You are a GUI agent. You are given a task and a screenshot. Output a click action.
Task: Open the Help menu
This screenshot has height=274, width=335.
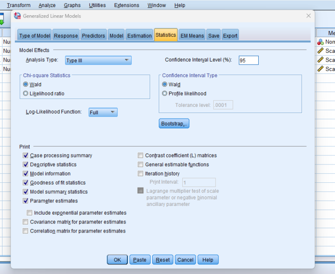point(180,5)
